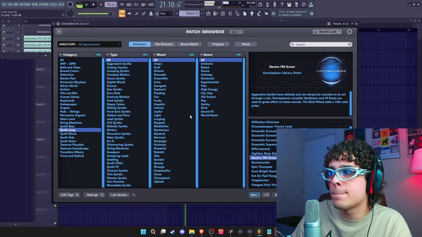
Task: Open the Projects dropdown button
Action: coord(218,44)
